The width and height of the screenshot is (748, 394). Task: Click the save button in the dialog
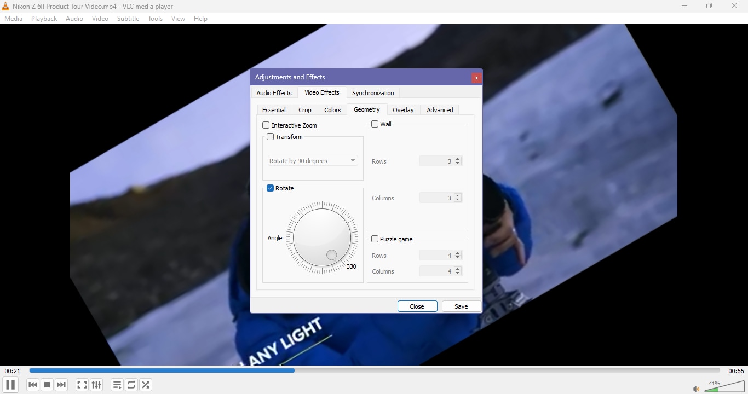point(462,306)
